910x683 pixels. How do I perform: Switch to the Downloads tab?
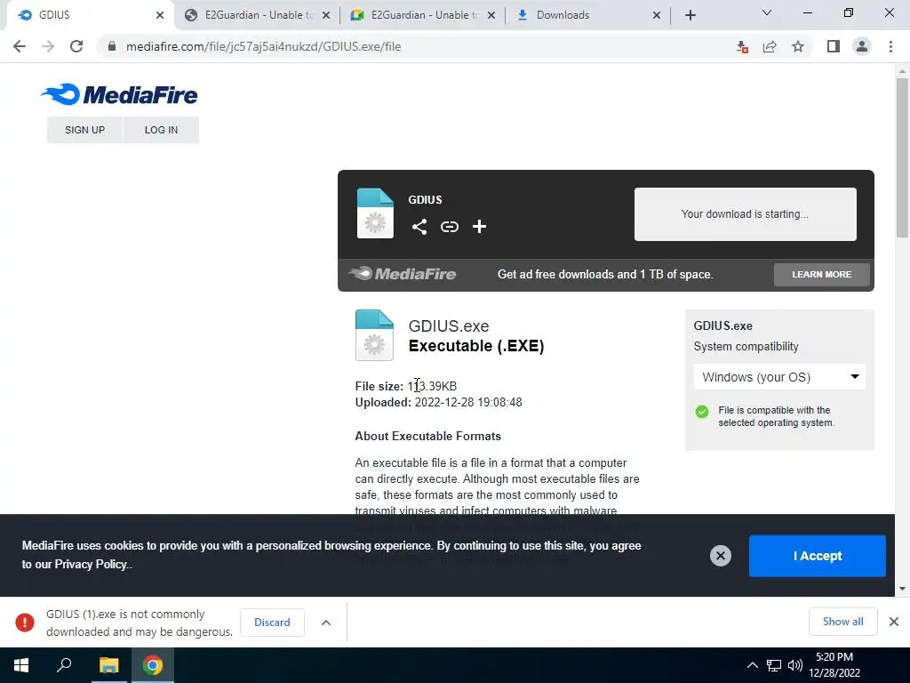(588, 15)
